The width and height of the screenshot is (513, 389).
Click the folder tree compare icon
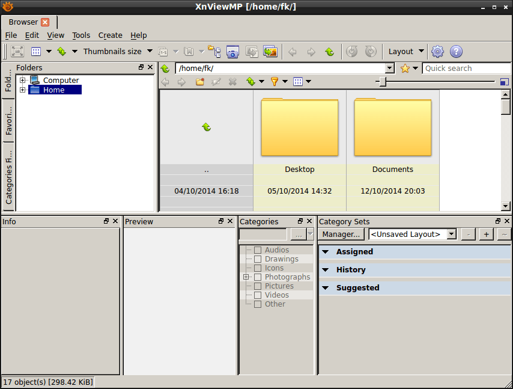pyautogui.click(x=214, y=52)
